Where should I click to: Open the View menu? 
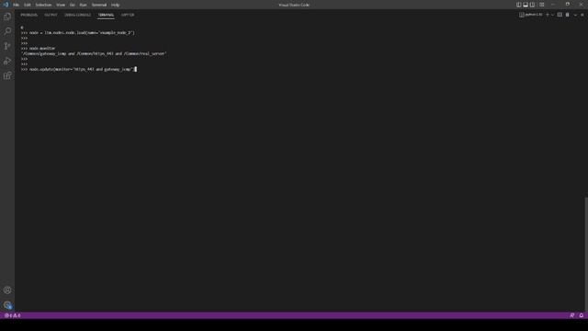tap(61, 5)
